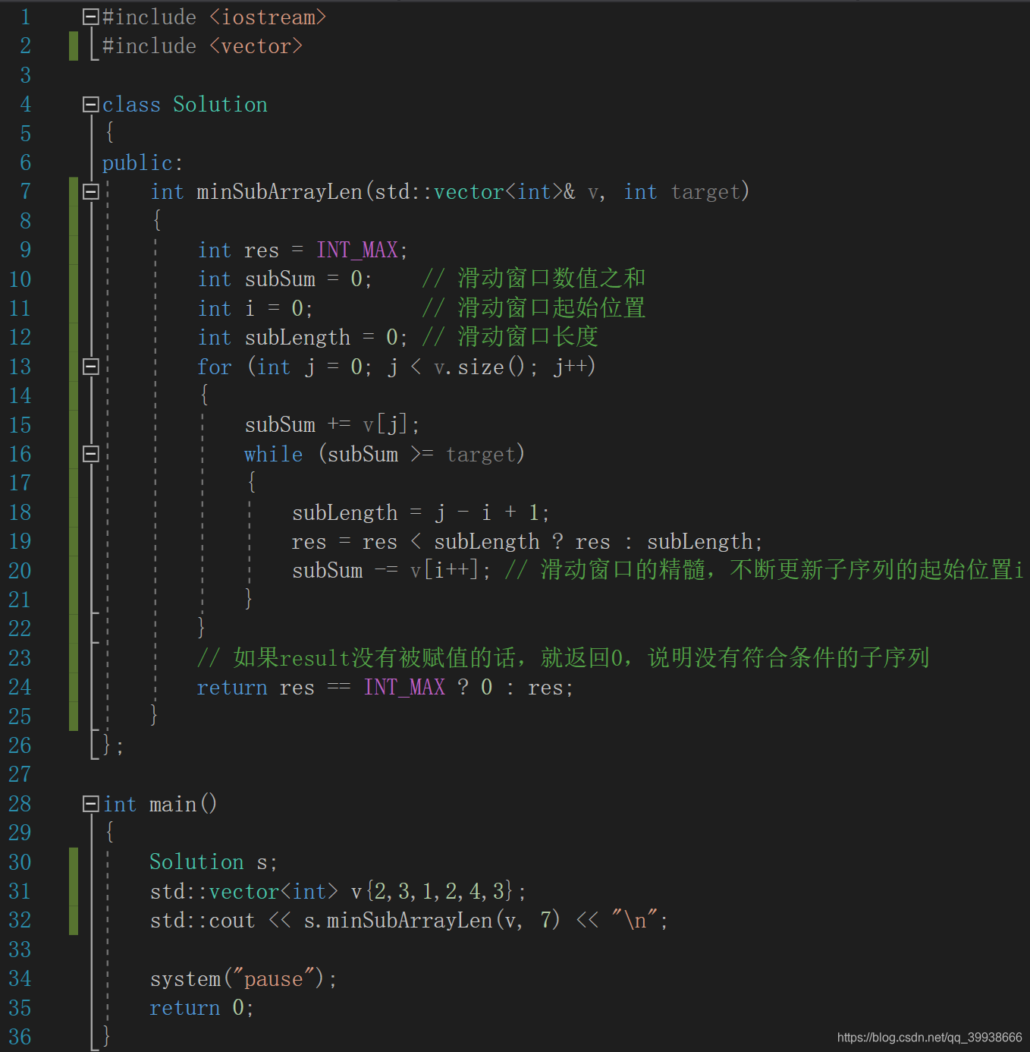1030x1052 pixels.
Task: Click line number 32 in the gutter
Action: (x=20, y=920)
